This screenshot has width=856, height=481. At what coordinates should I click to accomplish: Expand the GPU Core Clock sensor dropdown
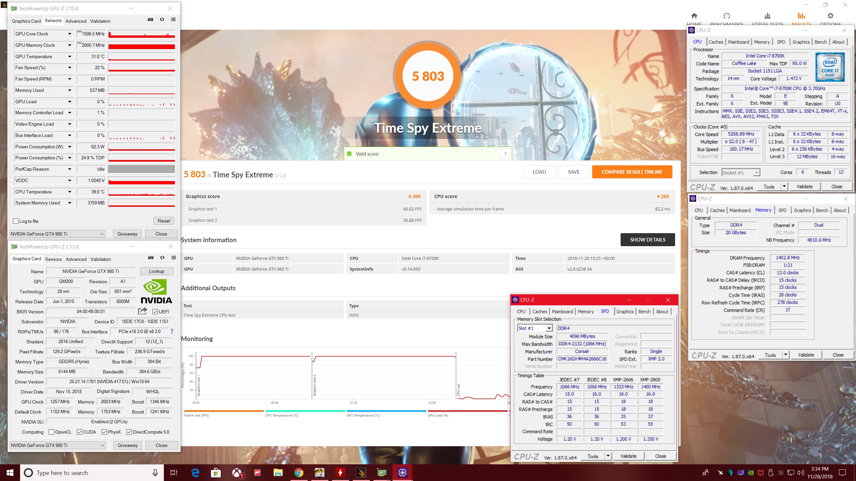[70, 34]
